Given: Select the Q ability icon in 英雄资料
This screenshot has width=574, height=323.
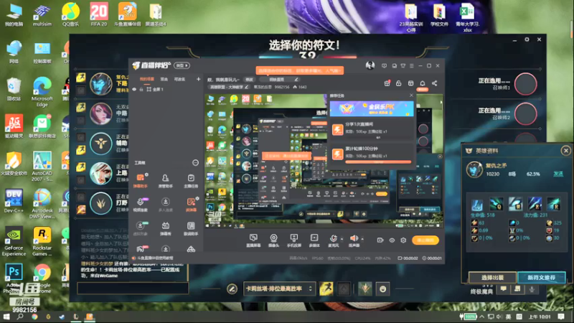Looking at the screenshot, I should coord(496,204).
